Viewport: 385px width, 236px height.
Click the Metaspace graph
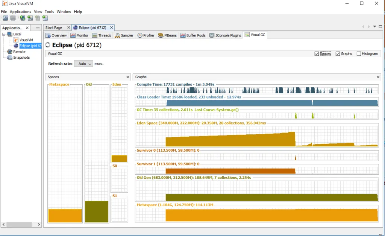[256, 215]
